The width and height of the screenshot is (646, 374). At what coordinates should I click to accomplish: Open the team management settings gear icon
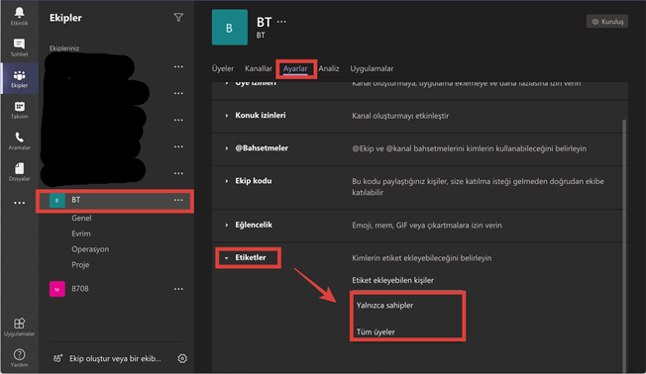pyautogui.click(x=182, y=358)
